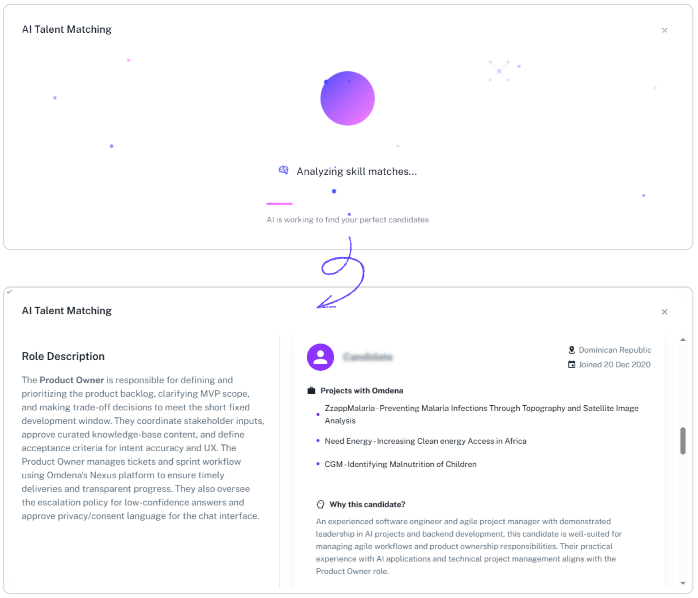Click the briefcase icon next to Projects with Omdena
The height and width of the screenshot is (598, 698).
(x=311, y=391)
